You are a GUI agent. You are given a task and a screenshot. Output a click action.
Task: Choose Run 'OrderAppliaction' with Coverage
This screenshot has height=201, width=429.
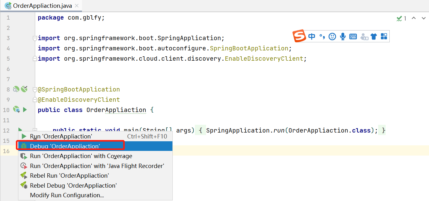95,156
